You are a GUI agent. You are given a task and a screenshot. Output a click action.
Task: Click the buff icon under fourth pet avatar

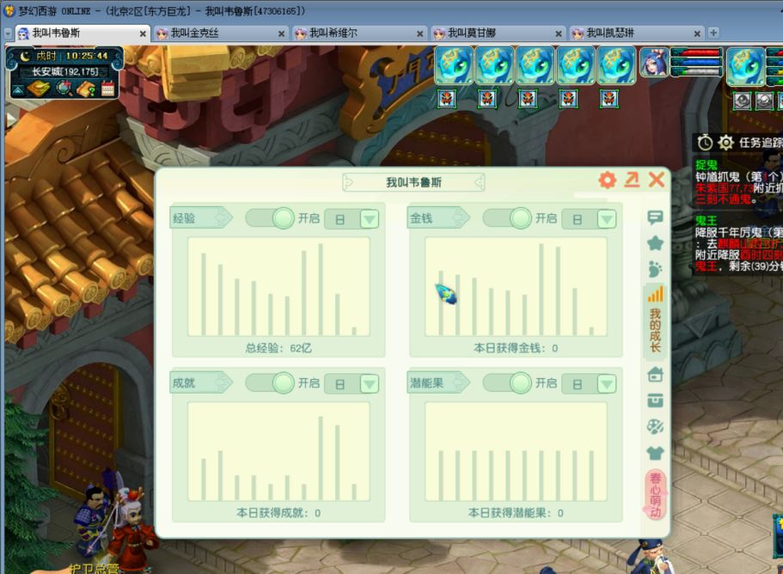point(569,99)
